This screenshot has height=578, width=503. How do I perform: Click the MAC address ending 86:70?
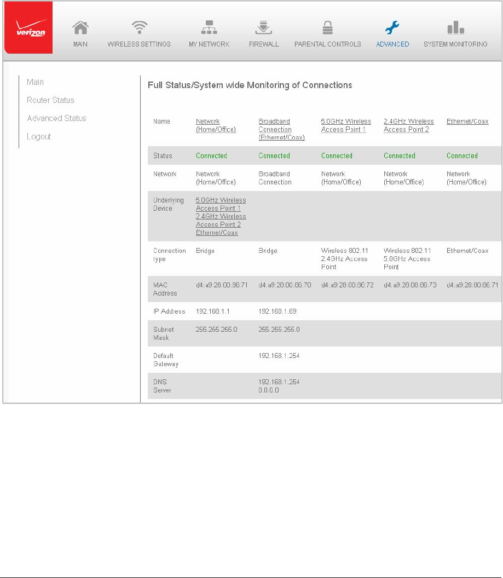click(x=285, y=285)
